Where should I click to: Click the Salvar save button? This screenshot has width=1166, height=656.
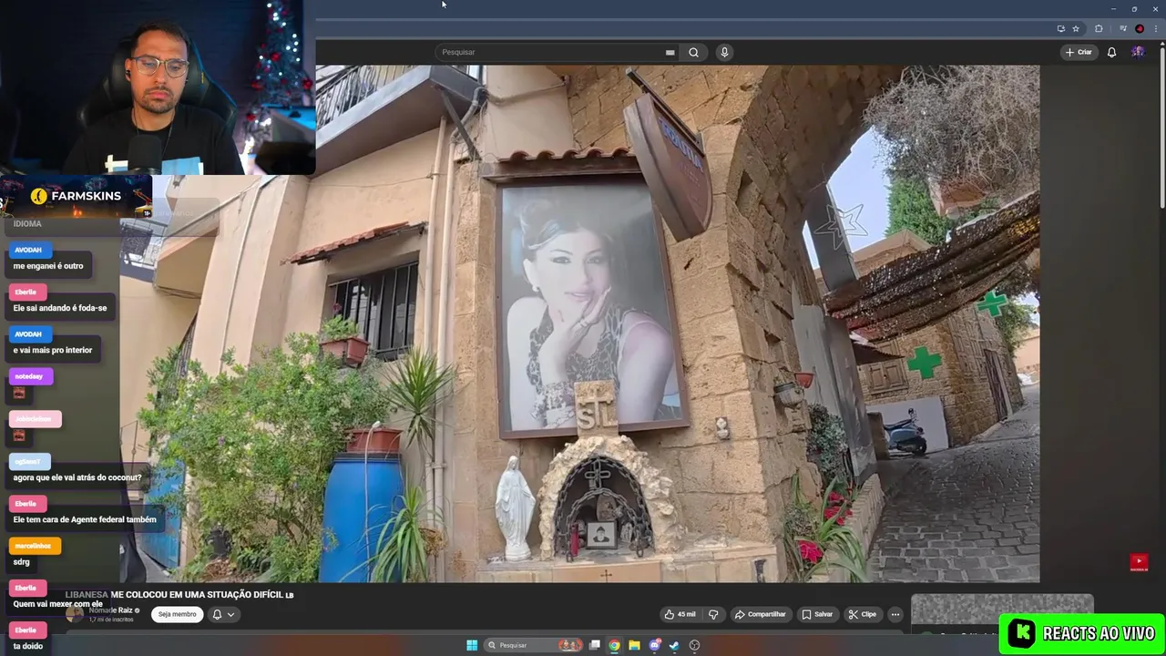point(817,614)
